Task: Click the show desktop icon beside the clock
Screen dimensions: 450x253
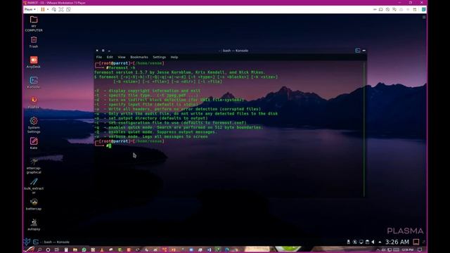Action: (416, 242)
